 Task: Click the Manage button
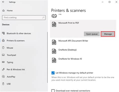point(108,34)
